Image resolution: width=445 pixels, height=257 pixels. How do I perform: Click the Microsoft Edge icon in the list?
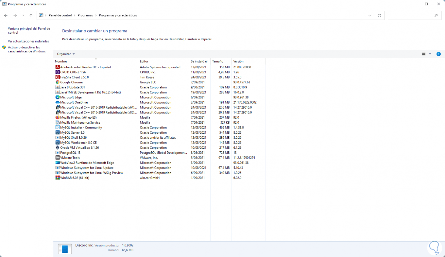click(57, 97)
